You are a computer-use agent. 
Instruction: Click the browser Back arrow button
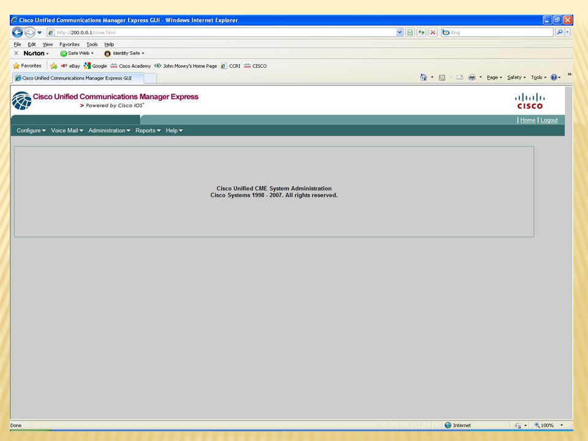[x=17, y=32]
